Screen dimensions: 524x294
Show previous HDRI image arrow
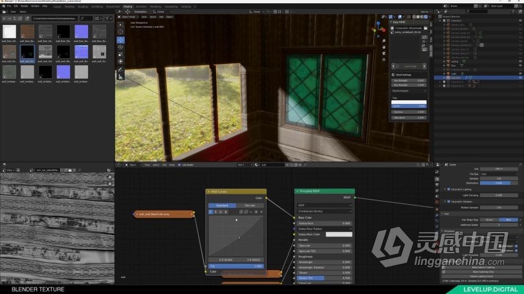coord(393,66)
